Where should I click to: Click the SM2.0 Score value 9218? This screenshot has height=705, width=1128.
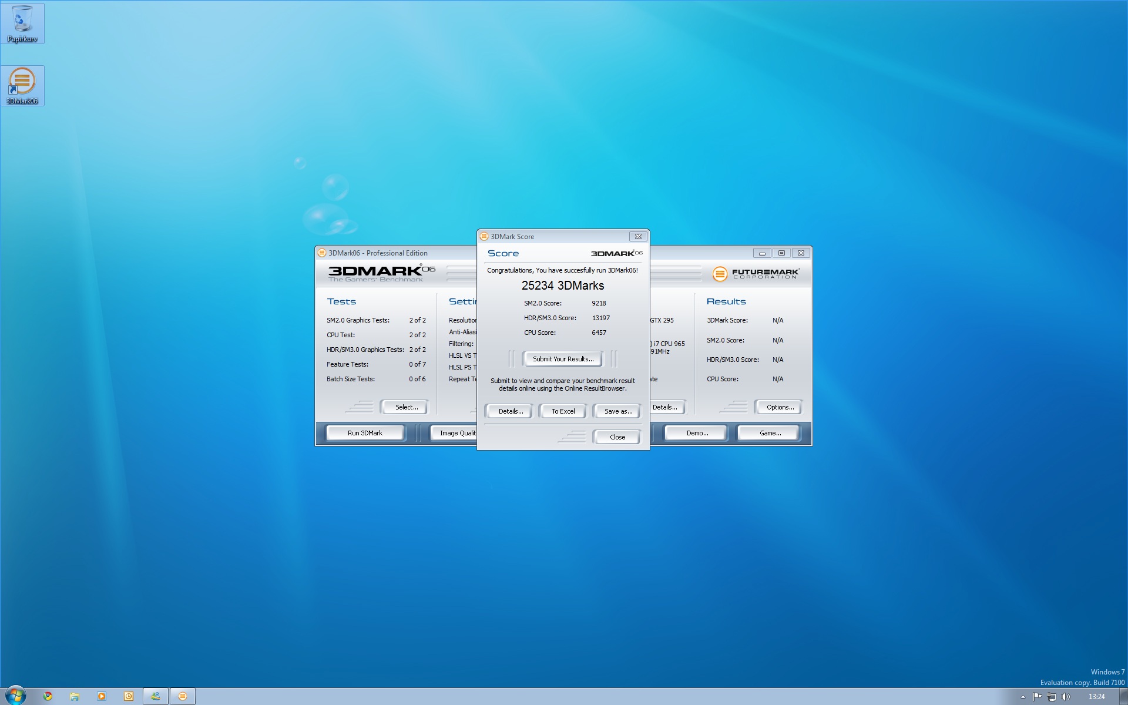tap(599, 303)
